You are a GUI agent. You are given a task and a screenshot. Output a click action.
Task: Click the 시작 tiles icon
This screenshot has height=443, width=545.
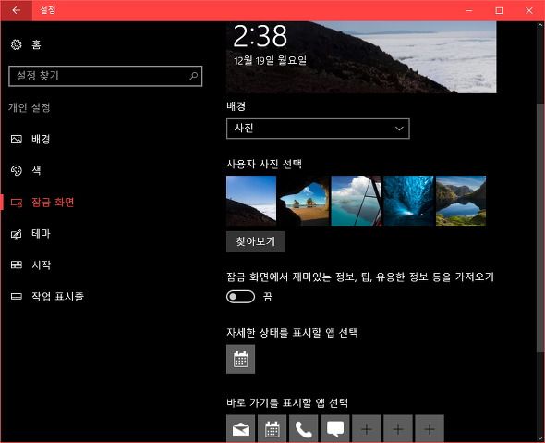coord(17,265)
